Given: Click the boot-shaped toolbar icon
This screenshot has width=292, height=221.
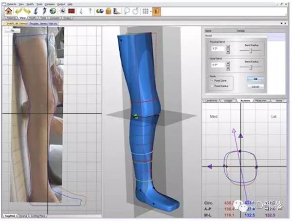Looking at the screenshot, I should [x=117, y=11].
